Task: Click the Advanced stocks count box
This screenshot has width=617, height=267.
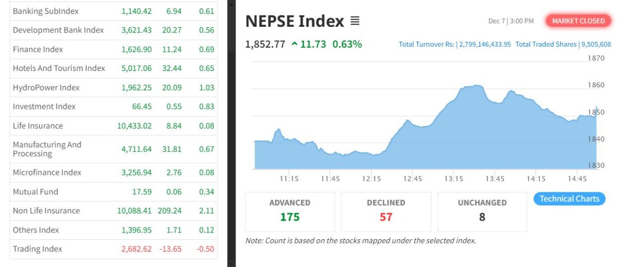Action: click(290, 211)
